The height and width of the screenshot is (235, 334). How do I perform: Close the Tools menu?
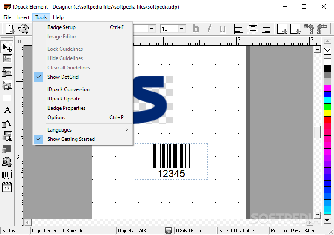(41, 17)
